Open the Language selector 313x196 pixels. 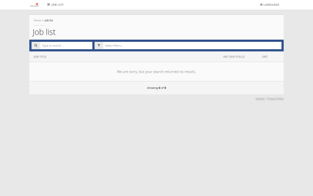pyautogui.click(x=270, y=5)
